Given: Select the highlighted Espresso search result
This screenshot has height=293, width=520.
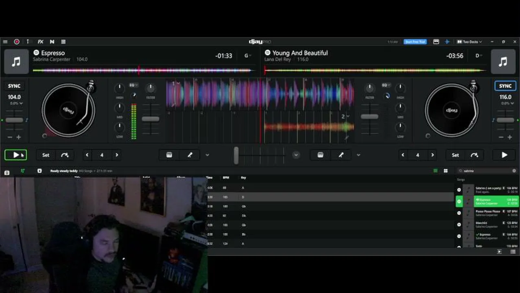Looking at the screenshot, I should click(487, 201).
